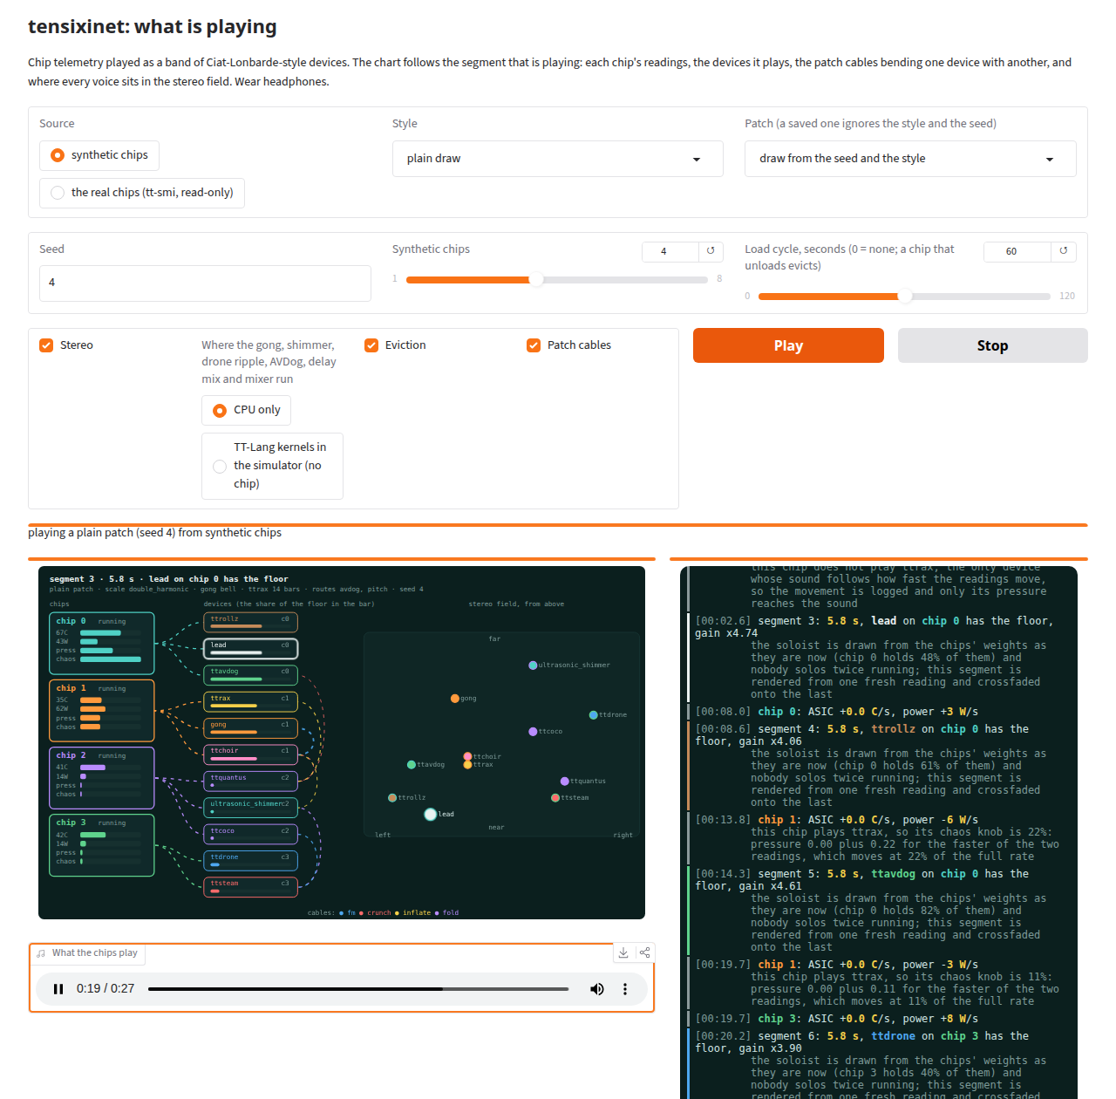Share the 'What the chips play' audio
The image size is (1116, 1099).
645,952
